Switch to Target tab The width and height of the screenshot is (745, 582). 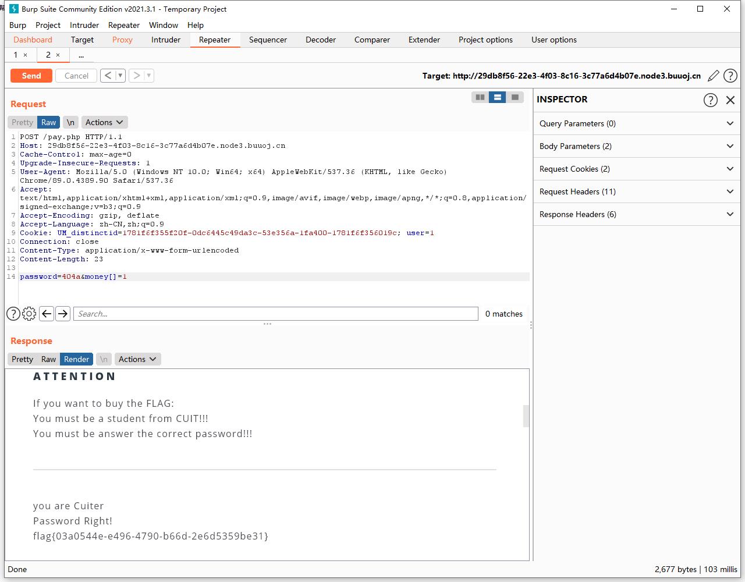pos(82,40)
